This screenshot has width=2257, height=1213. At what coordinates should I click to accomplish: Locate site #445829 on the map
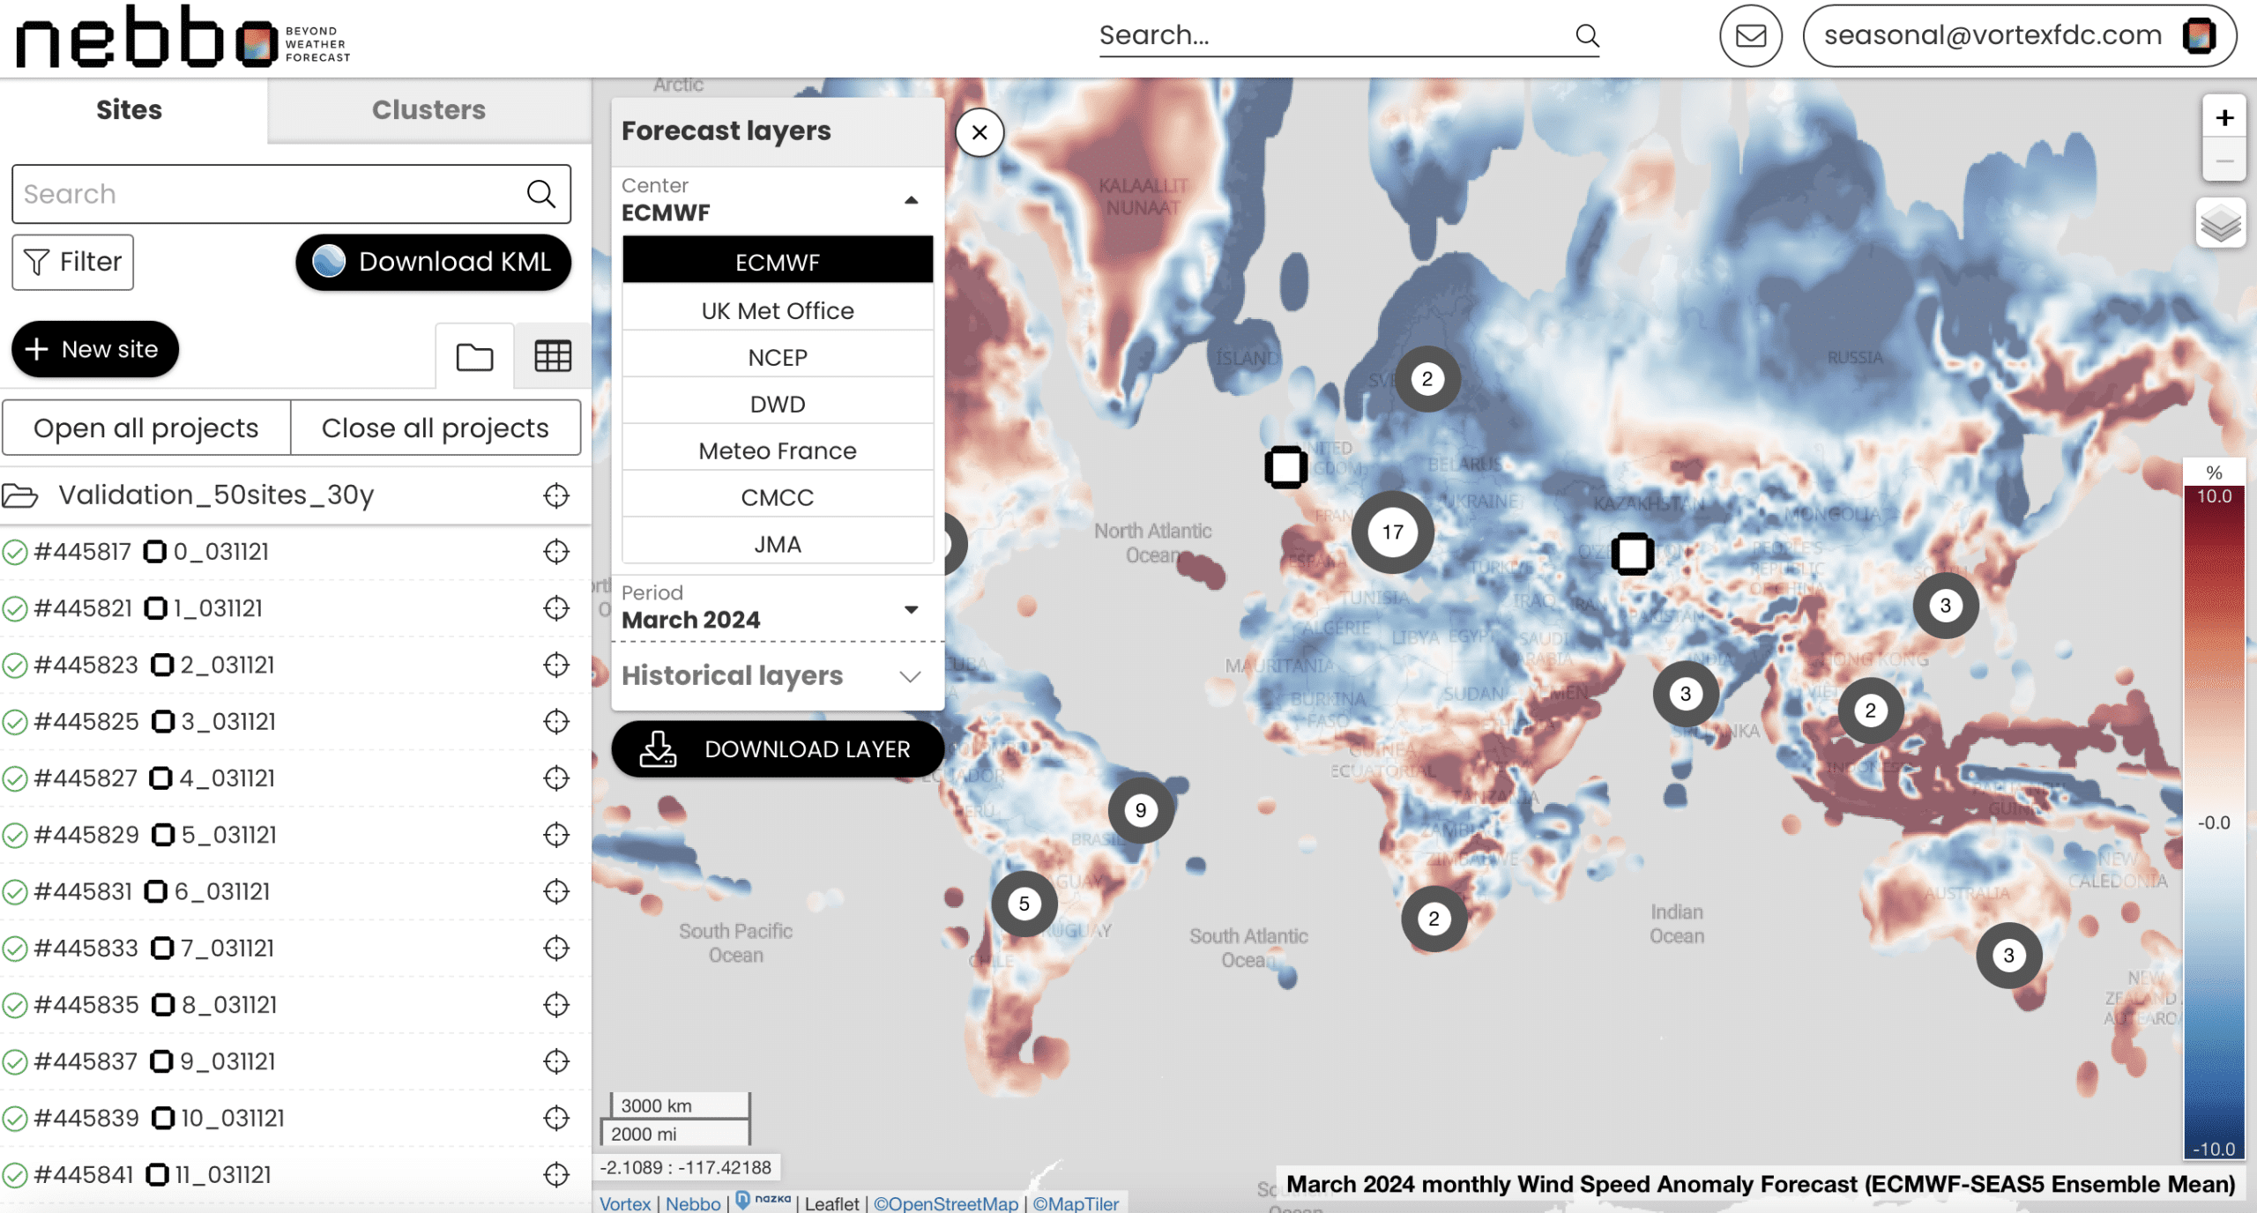click(x=556, y=835)
